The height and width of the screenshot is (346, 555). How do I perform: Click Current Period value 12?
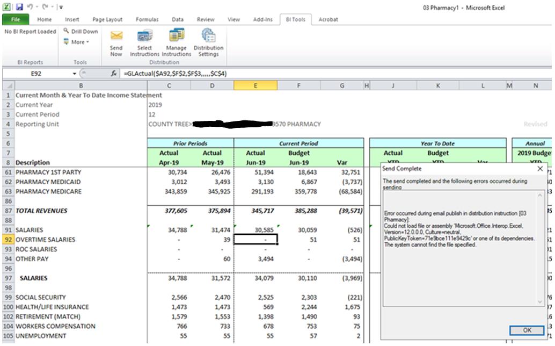152,114
